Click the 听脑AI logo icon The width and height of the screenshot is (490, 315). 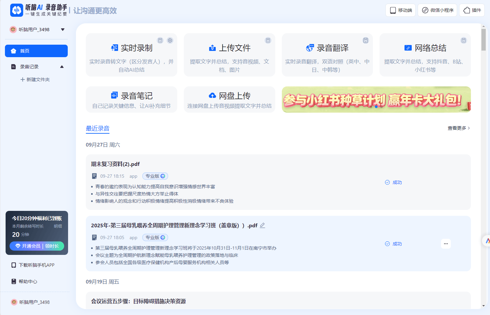[16, 10]
